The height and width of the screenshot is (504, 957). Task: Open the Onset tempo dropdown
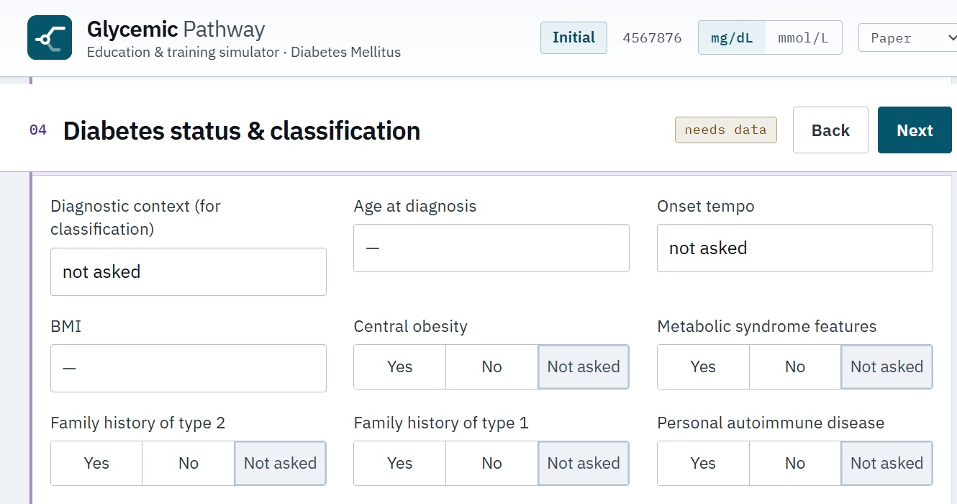pyautogui.click(x=795, y=248)
